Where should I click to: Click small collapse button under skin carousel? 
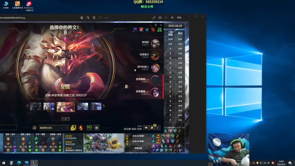[66, 119]
